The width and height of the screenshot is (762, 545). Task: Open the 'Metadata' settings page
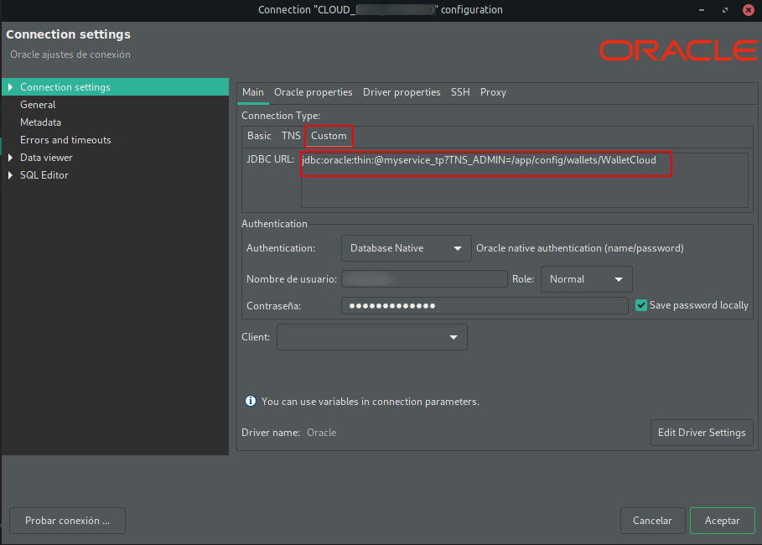39,122
